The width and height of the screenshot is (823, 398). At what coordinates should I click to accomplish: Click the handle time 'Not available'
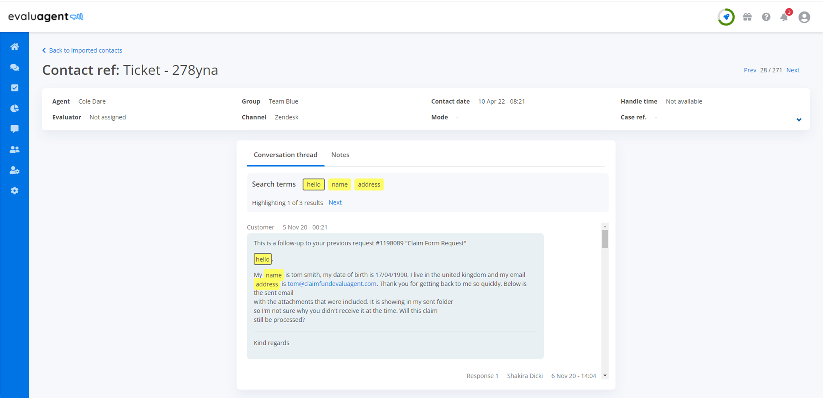coord(684,101)
